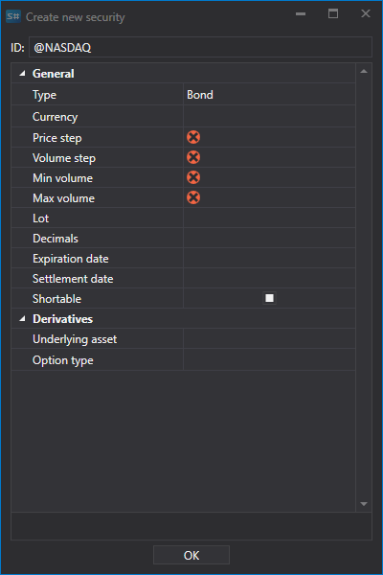383x575 pixels.
Task: Confirm with the OK button
Action: tap(191, 555)
